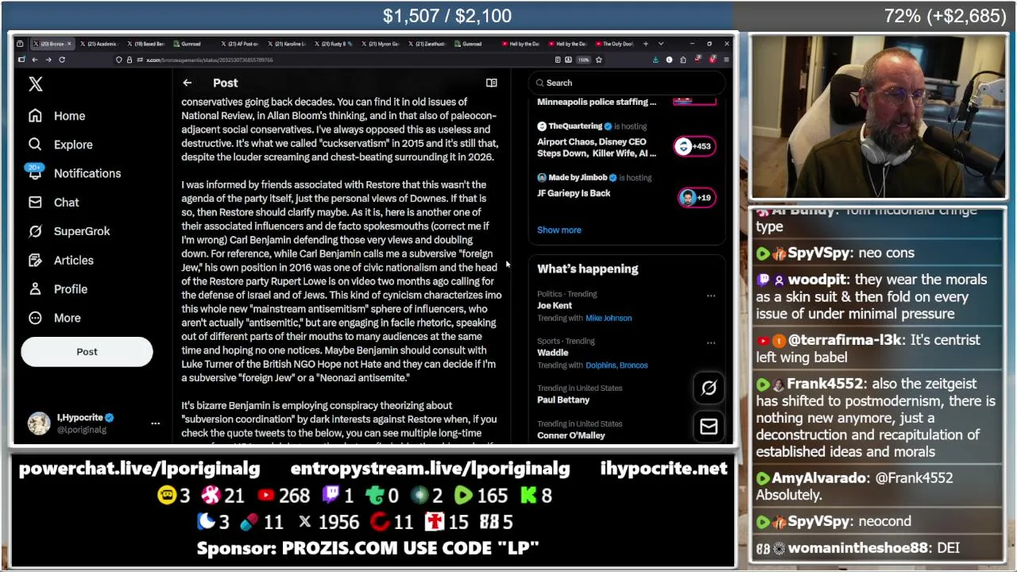The height and width of the screenshot is (572, 1017).
Task: Click the X search input field
Action: pos(626,83)
